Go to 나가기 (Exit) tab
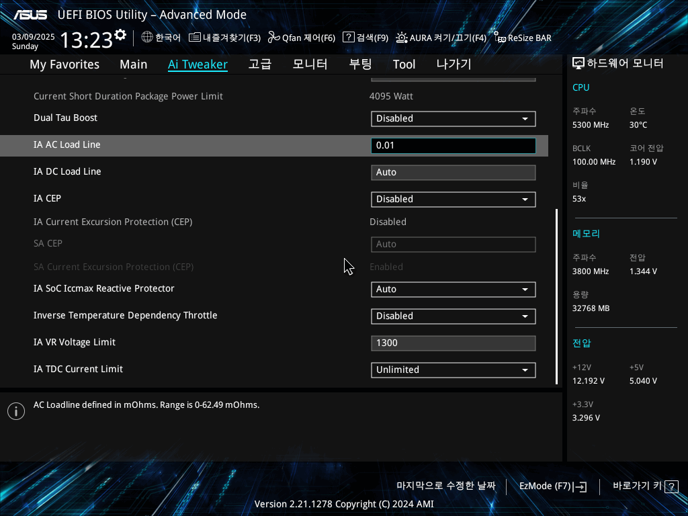688x516 pixels. coord(454,64)
